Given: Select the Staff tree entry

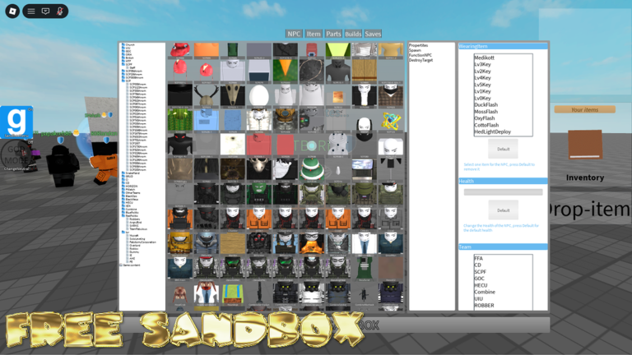Looking at the screenshot, I should click(131, 67).
